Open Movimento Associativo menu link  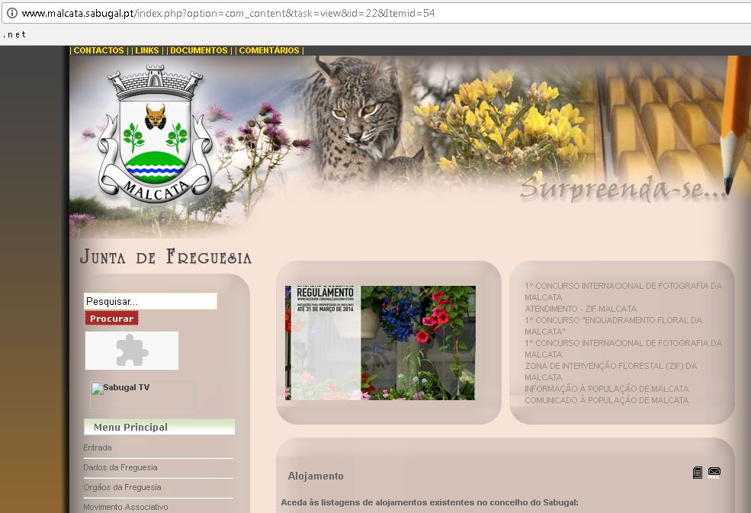click(x=126, y=507)
